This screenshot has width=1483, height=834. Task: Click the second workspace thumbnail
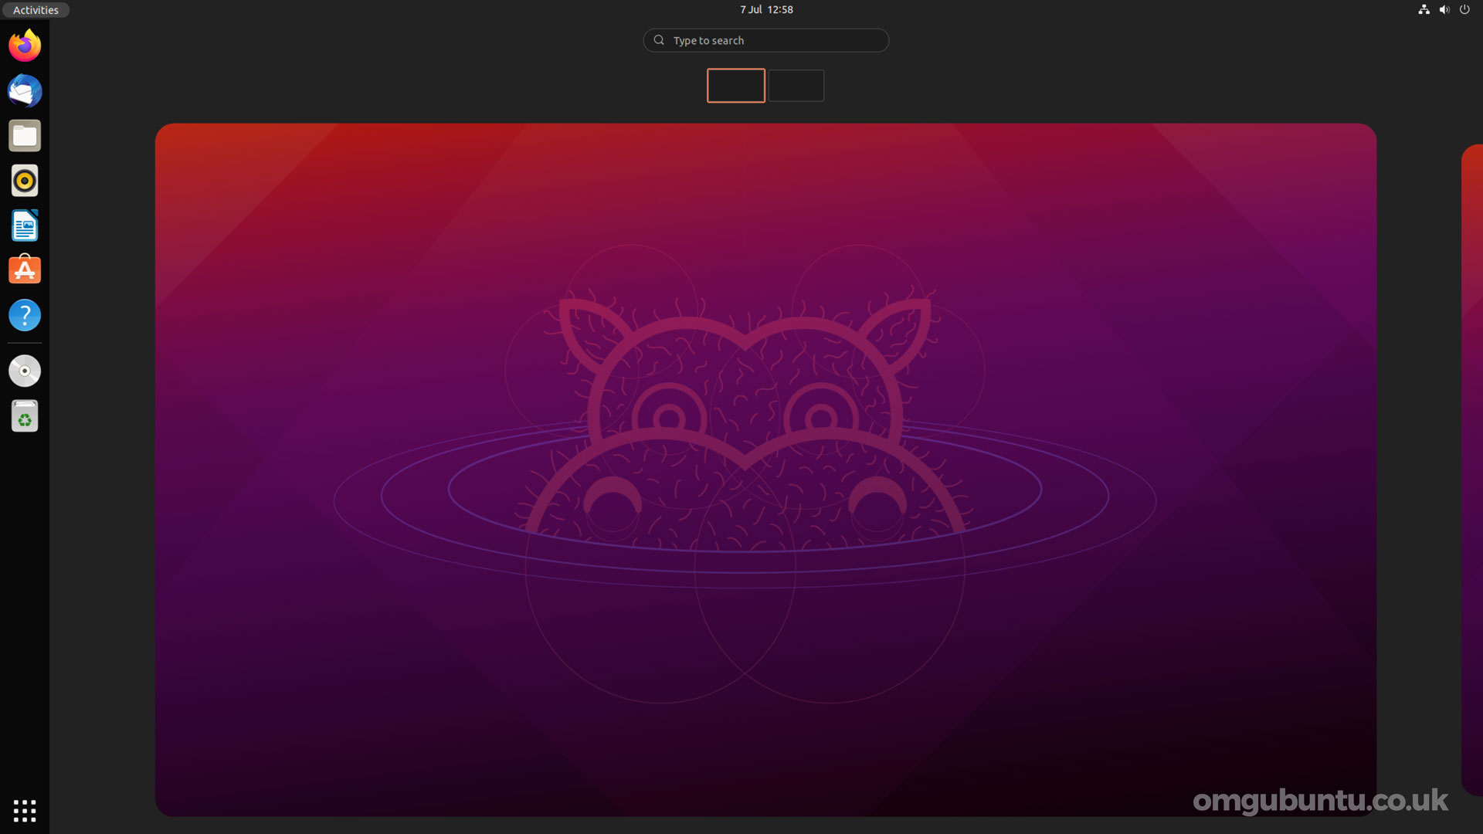click(796, 84)
